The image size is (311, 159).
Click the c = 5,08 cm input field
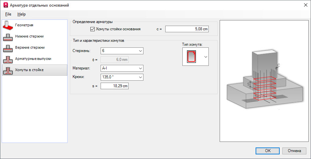point(187,29)
